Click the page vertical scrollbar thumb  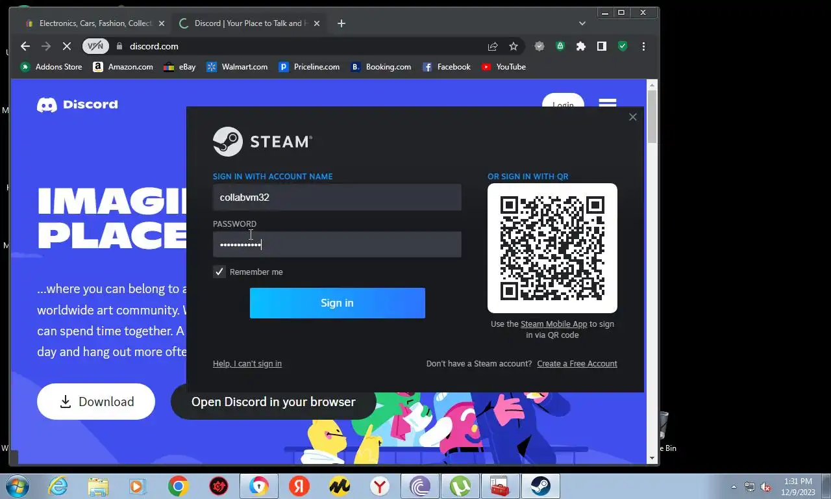(x=652, y=117)
